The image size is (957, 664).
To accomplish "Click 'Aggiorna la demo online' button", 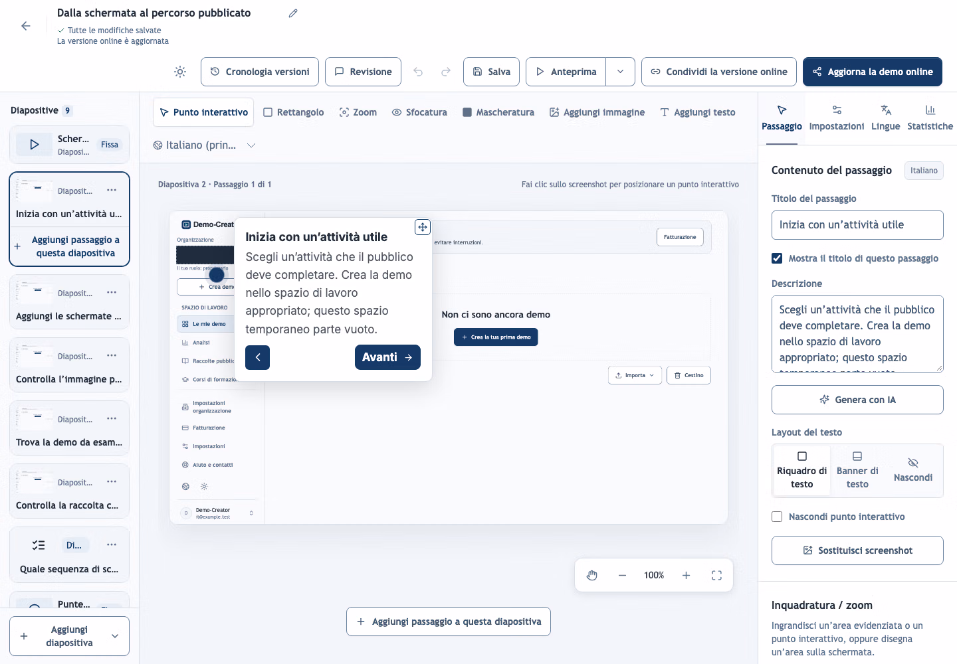I will [873, 72].
